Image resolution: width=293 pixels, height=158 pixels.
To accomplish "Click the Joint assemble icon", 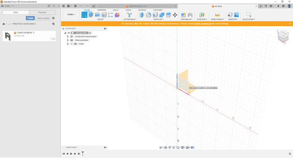I will point(190,15).
